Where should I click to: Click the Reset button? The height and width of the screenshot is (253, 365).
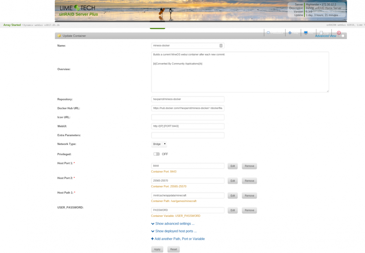click(x=173, y=249)
